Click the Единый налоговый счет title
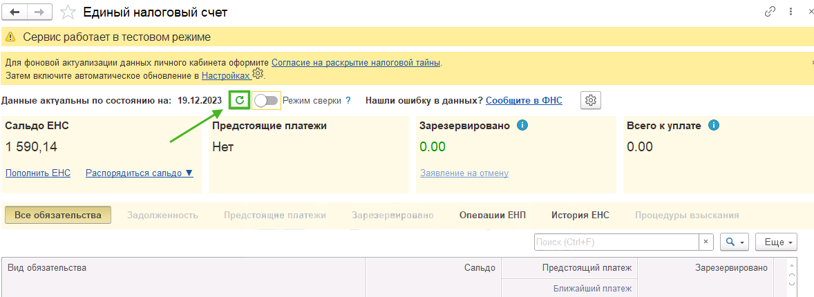 click(x=155, y=12)
